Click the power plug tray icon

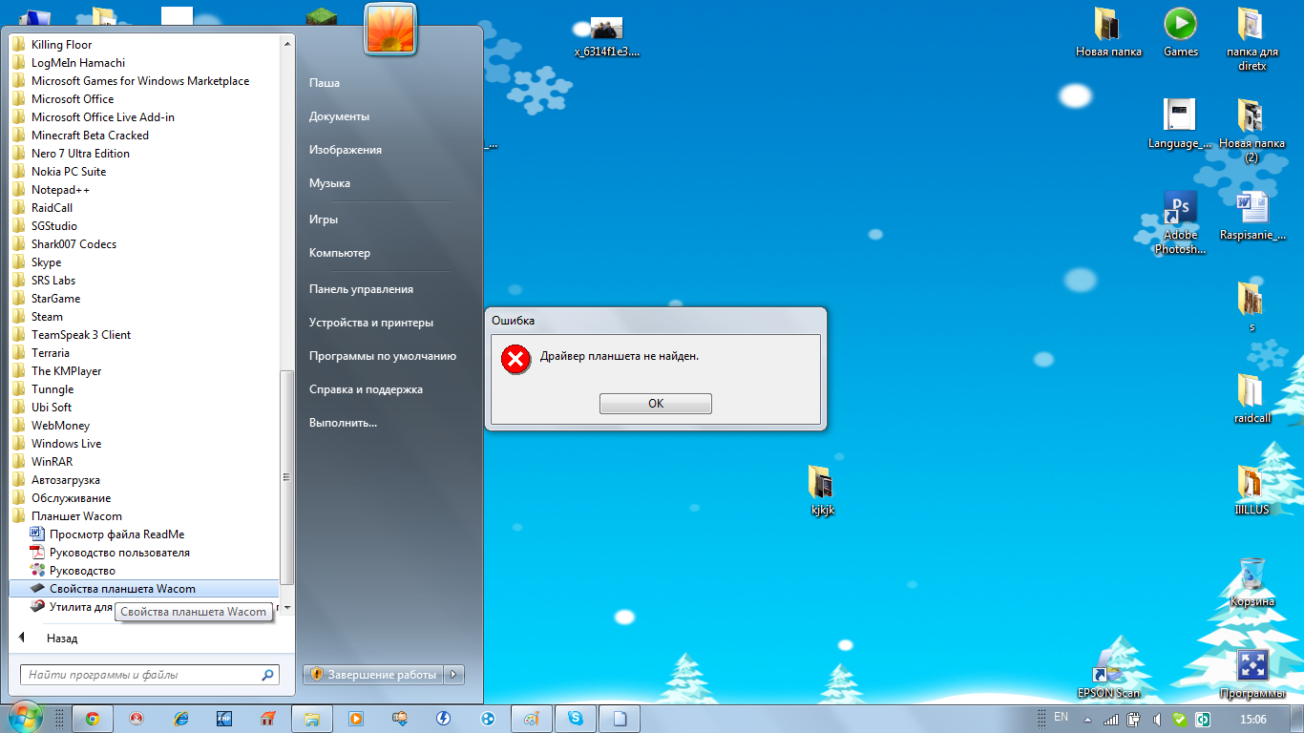[x=1134, y=719]
